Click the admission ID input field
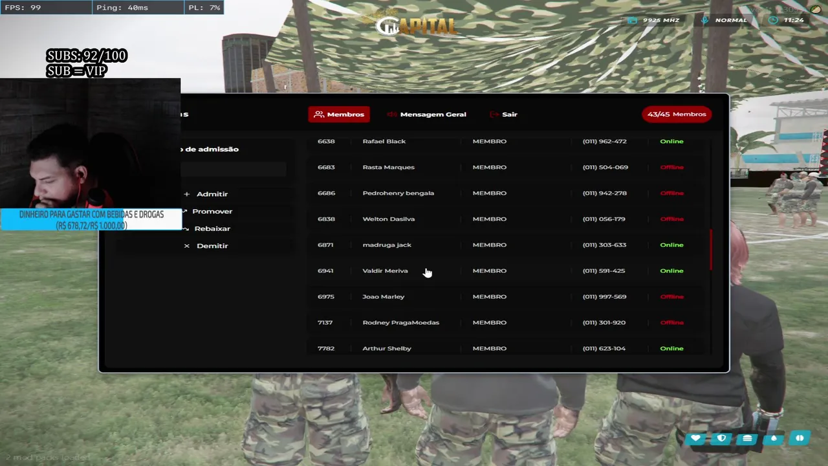Screen dimensions: 828x466 233,170
